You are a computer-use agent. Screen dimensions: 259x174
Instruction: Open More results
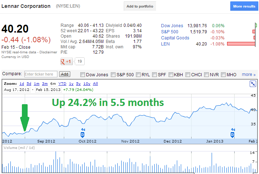[x=244, y=6]
